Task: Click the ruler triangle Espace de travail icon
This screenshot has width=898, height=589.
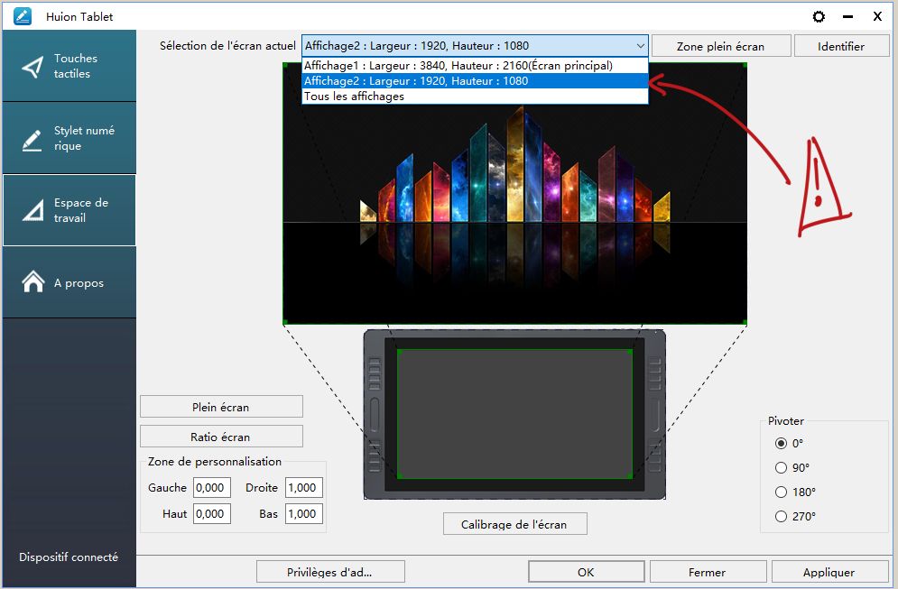Action: click(x=33, y=211)
